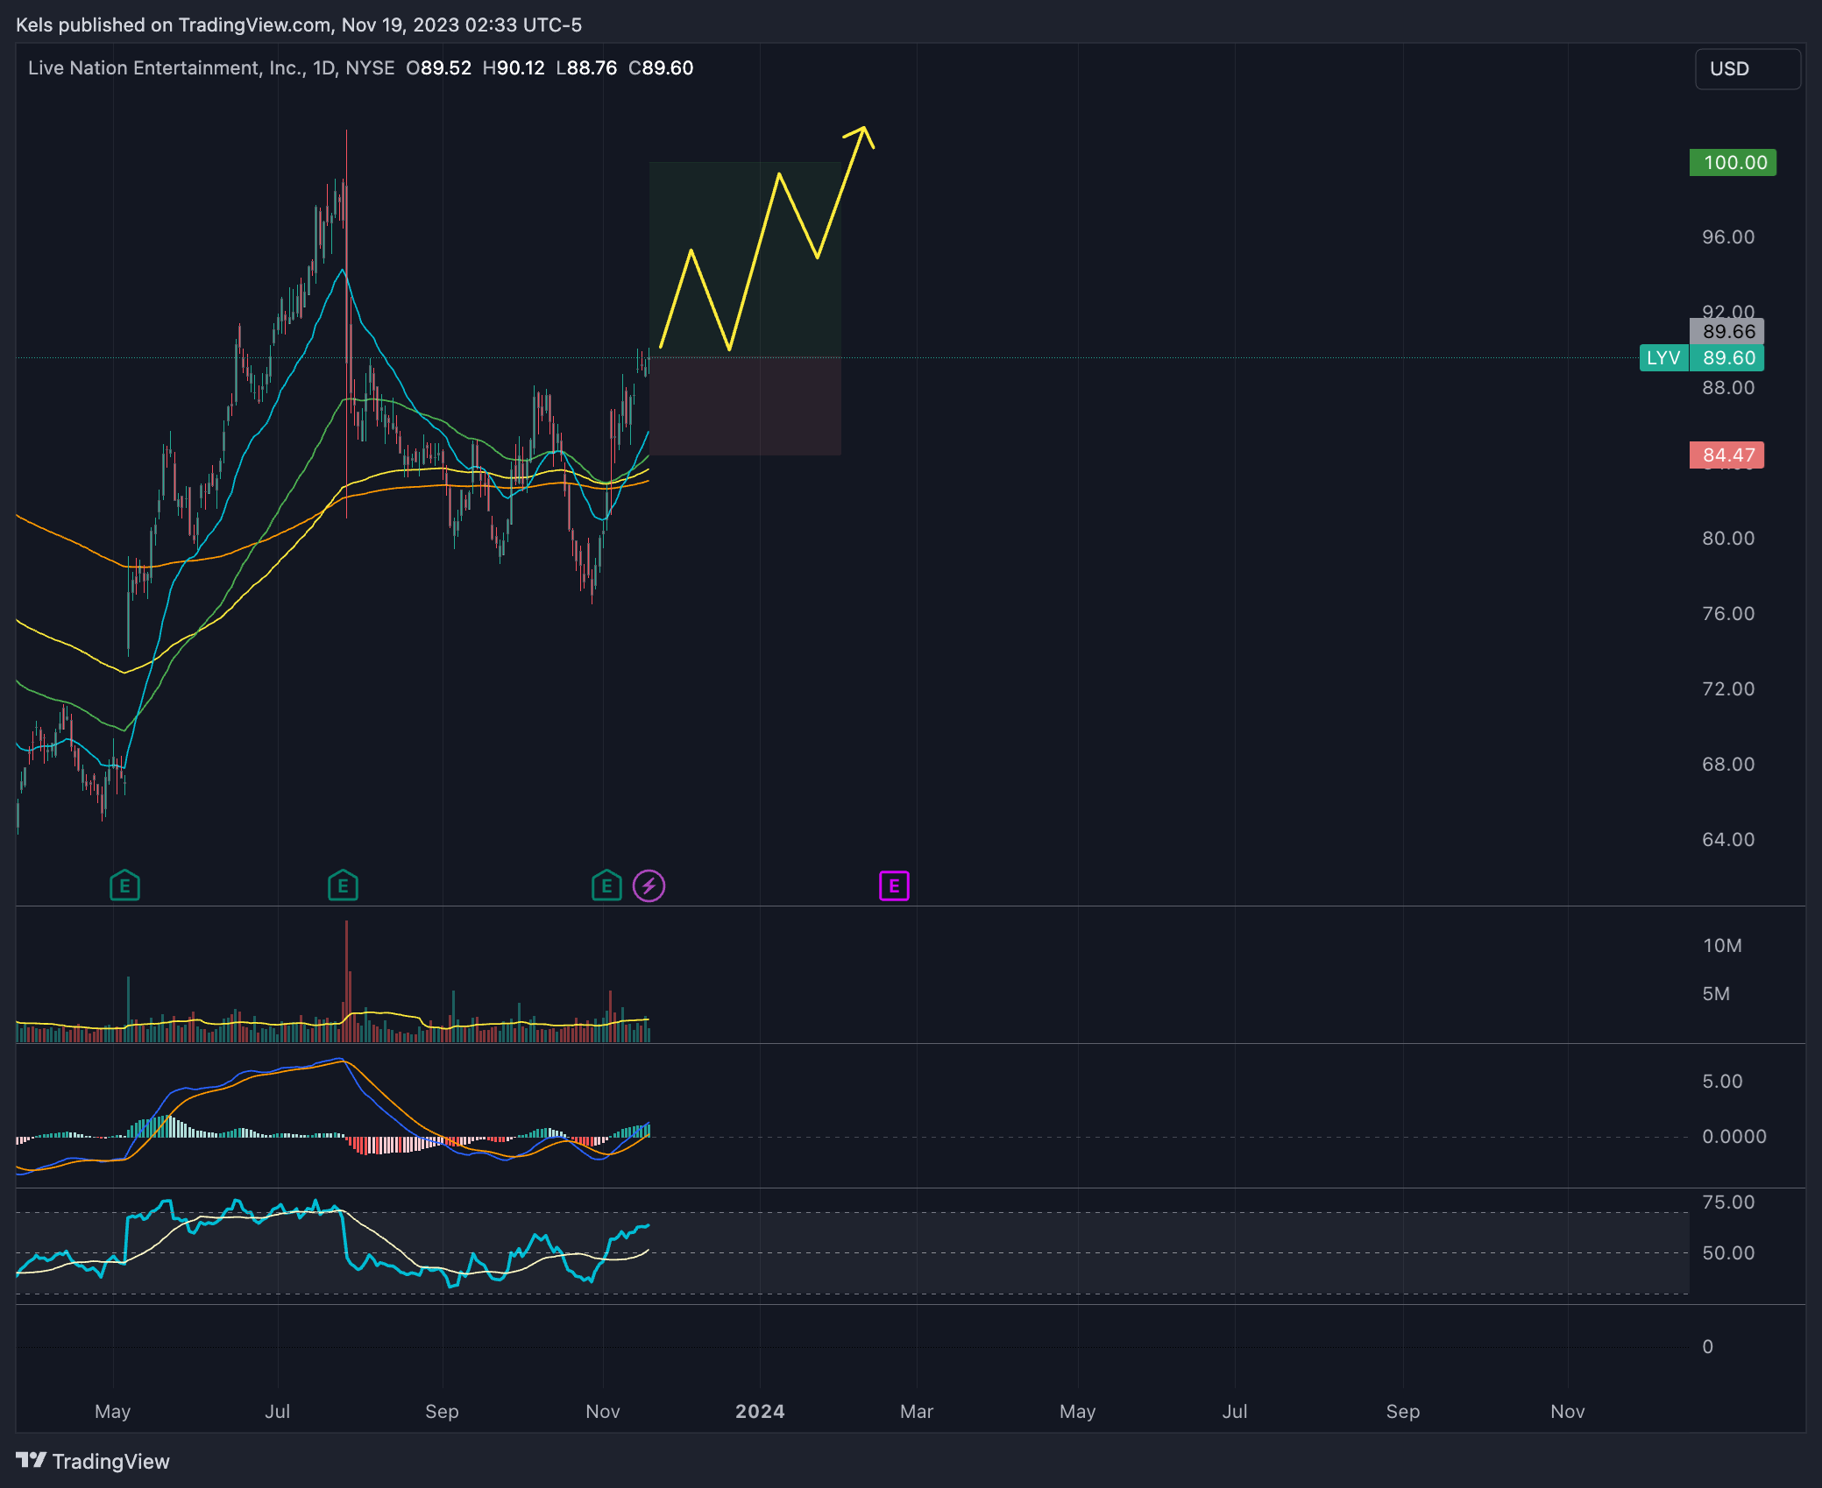1822x1488 pixels.
Task: Click the low value L88.76
Action: click(x=586, y=67)
